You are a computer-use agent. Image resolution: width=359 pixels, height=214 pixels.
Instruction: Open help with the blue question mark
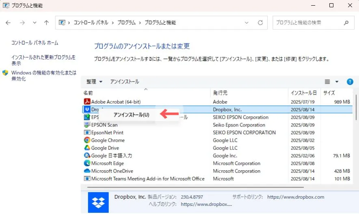point(350,81)
